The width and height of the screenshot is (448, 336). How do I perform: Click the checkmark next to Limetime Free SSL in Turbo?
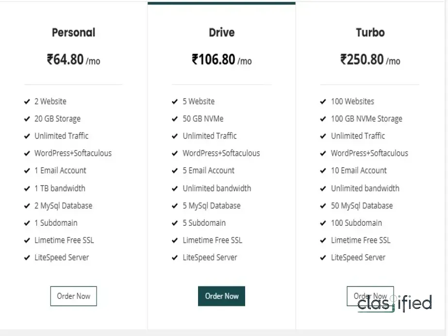pos(323,240)
